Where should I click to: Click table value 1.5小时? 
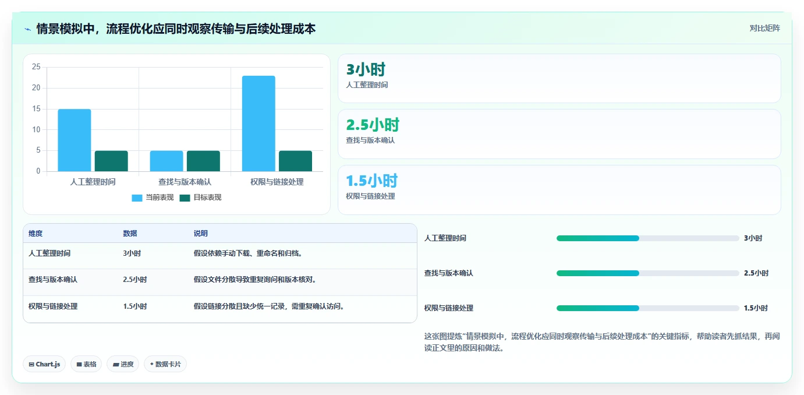tap(134, 306)
